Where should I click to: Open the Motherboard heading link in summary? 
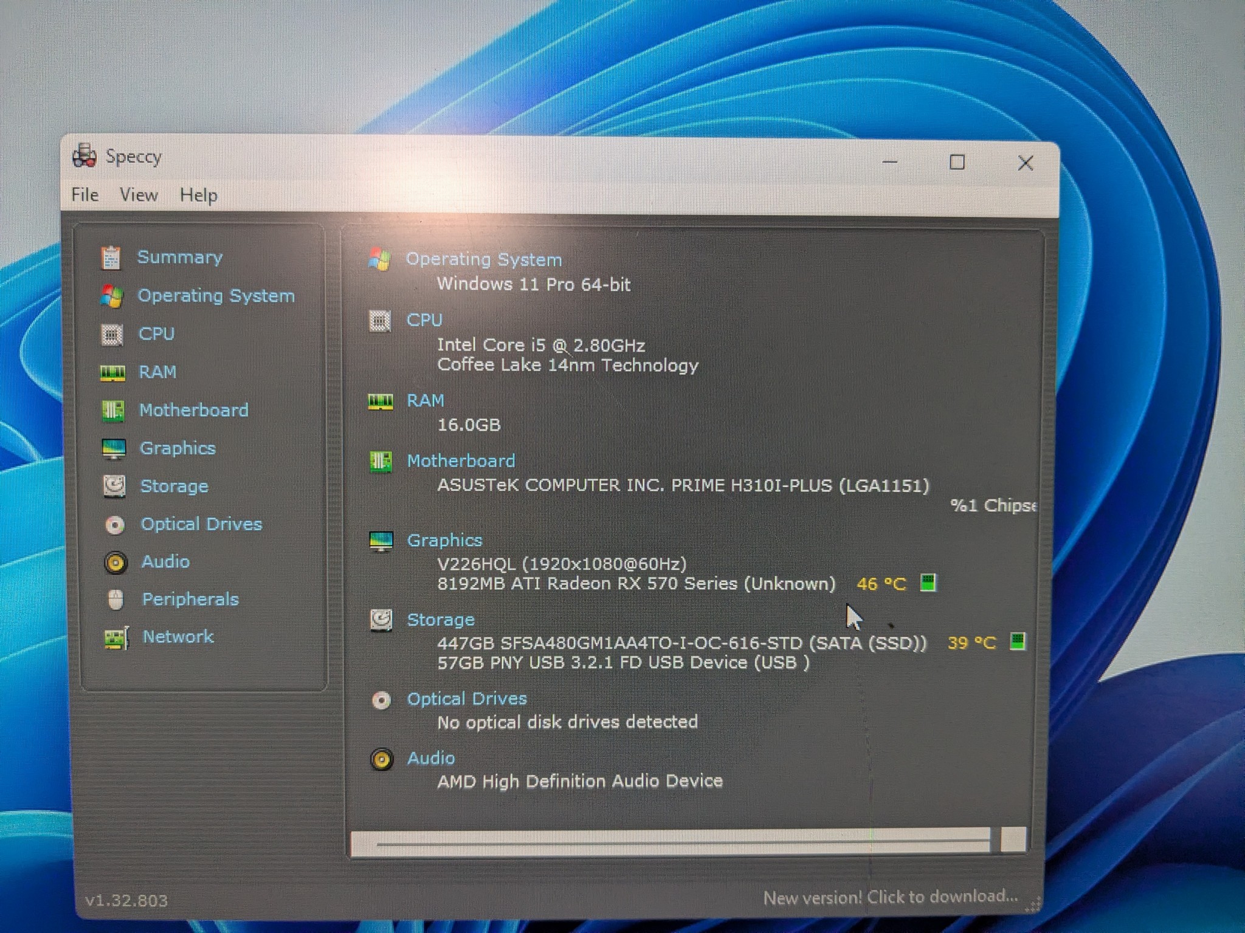pyautogui.click(x=461, y=461)
